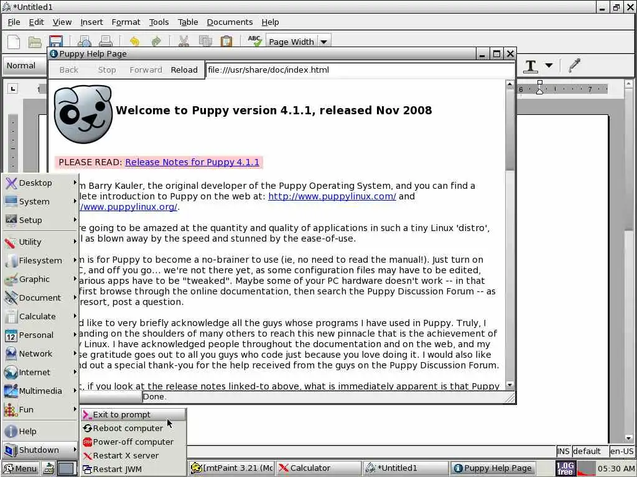Open the Format menu in AbiWord
The width and height of the screenshot is (637, 477).
(x=126, y=22)
